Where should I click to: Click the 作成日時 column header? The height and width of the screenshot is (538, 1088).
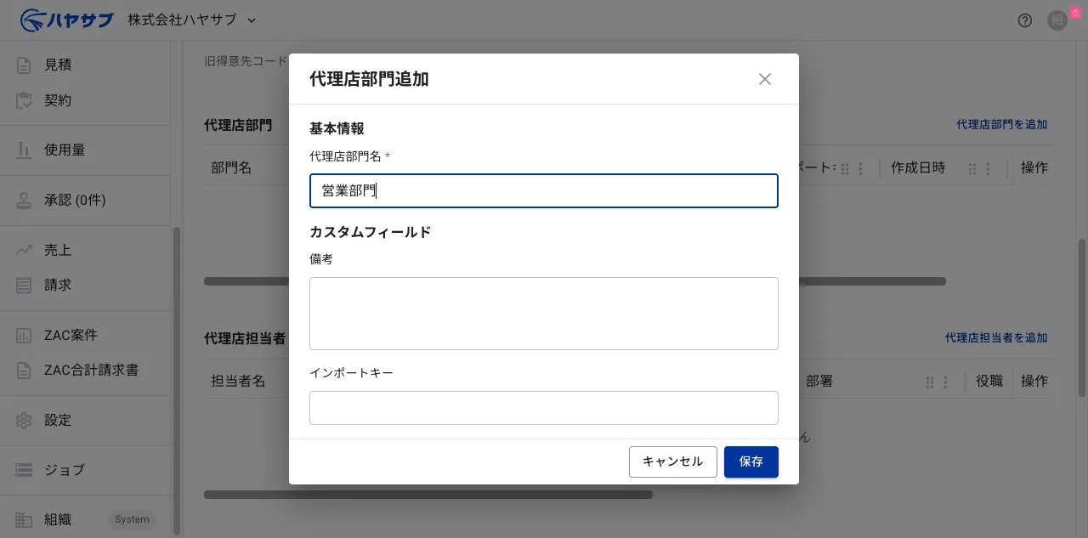coord(918,168)
